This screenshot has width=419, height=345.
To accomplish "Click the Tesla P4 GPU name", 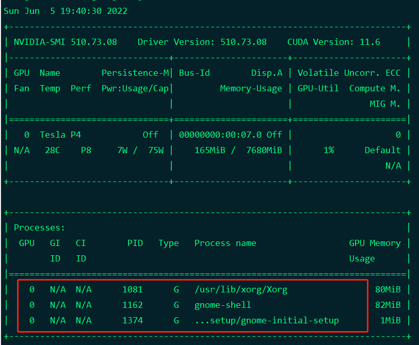I will pos(60,135).
